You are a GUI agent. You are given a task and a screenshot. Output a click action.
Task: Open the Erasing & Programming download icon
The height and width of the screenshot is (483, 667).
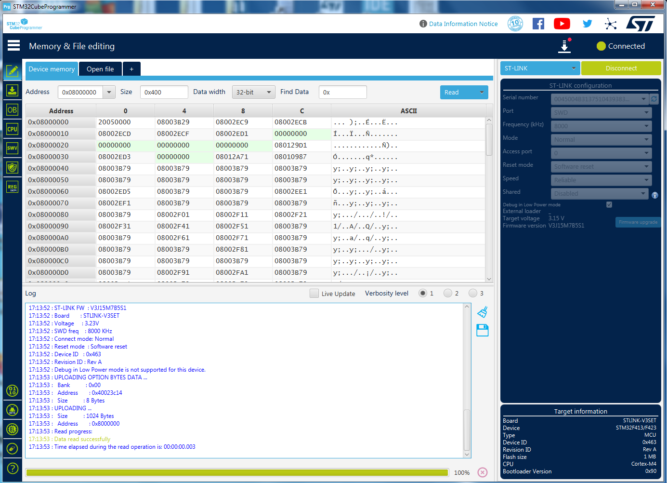pyautogui.click(x=13, y=91)
